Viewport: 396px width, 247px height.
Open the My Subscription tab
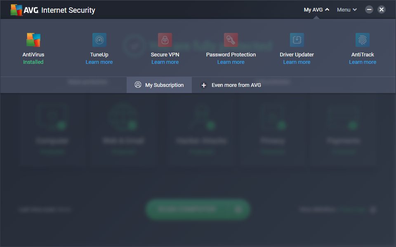tap(159, 85)
